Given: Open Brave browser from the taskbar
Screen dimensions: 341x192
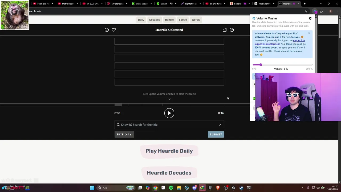Looking at the screenshot, I should [x=218, y=188].
